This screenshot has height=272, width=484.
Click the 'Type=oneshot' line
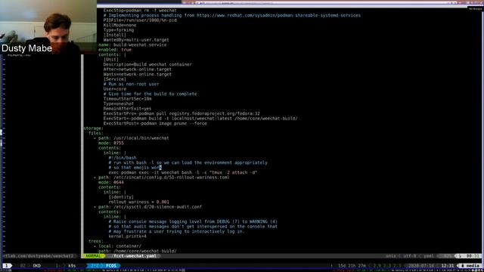pyautogui.click(x=119, y=104)
